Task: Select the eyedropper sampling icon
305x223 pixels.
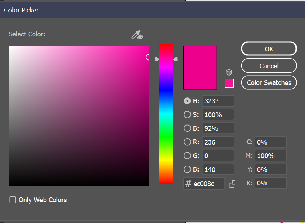Action: coord(136,35)
